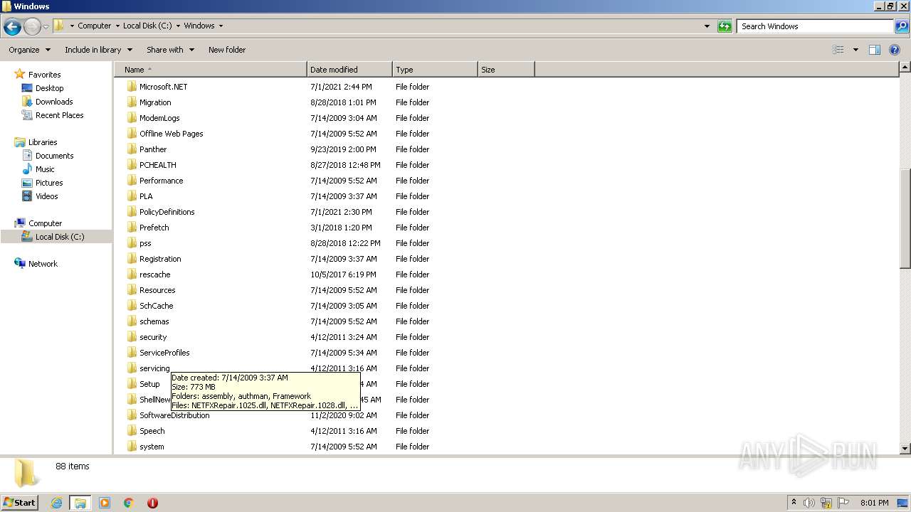Expand the Windows breadcrumb arrow
This screenshot has height=512, width=911.
(x=221, y=26)
